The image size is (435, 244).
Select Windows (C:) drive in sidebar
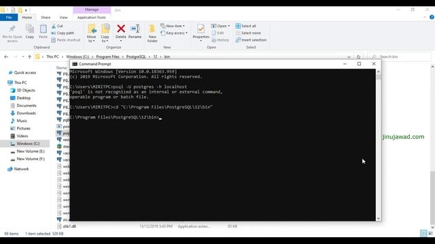point(25,144)
